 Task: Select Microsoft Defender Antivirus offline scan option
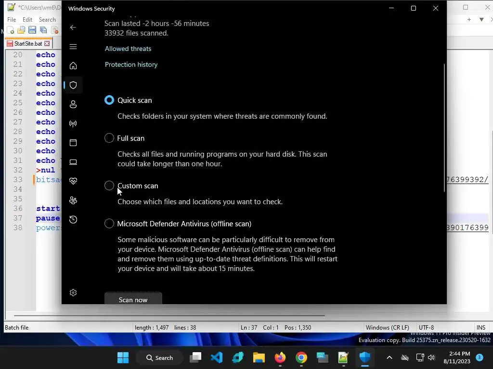tap(109, 223)
